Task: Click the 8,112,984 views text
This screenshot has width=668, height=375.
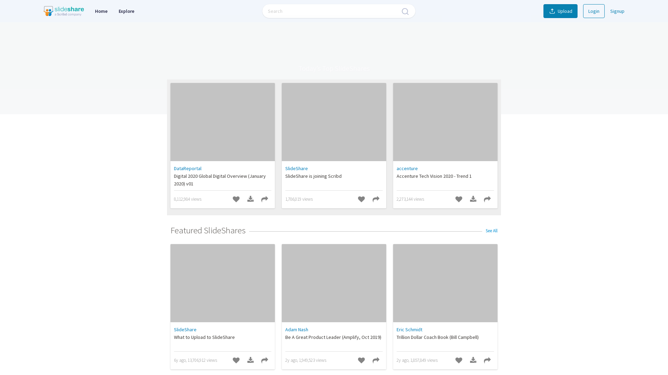Action: (x=188, y=199)
